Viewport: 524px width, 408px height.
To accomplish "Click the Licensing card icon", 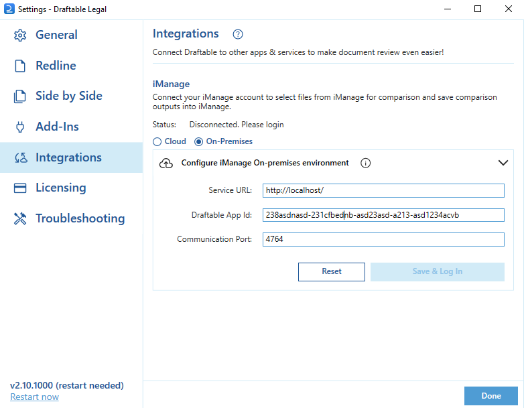I will point(20,188).
